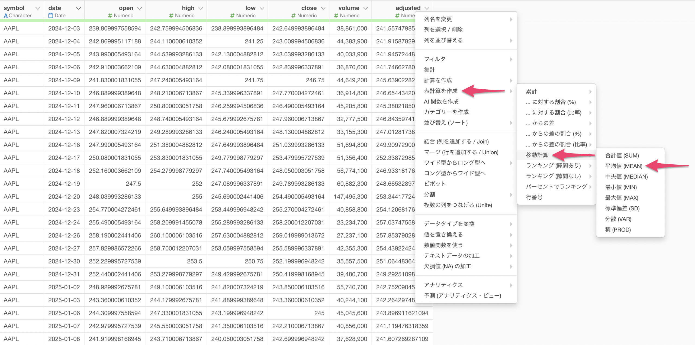Screen dimensions: 695x345
Task: Open the date column dropdown arrow
Action: click(79, 8)
